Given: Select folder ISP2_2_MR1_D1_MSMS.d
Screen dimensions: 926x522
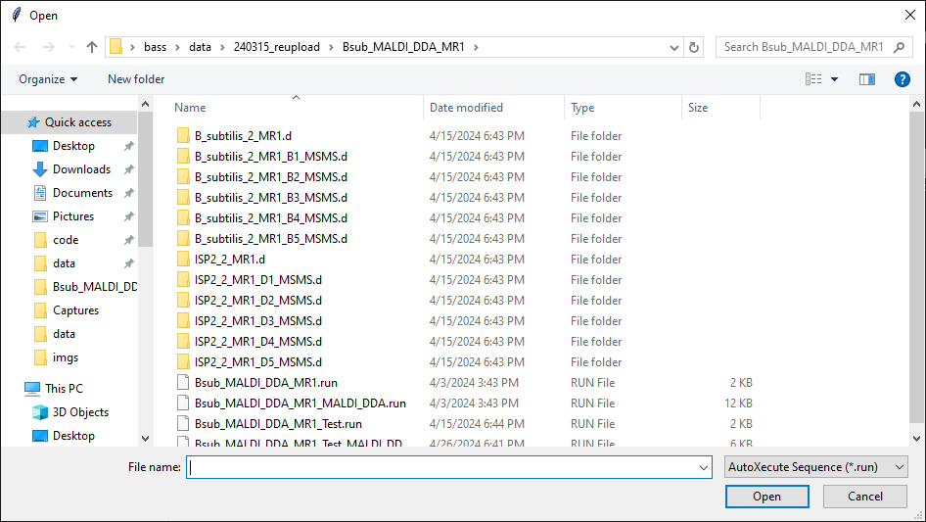Looking at the screenshot, I should (x=258, y=280).
